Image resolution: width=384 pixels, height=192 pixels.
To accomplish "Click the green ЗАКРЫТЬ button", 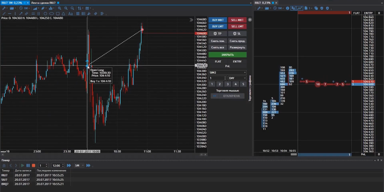I will coord(228,55).
